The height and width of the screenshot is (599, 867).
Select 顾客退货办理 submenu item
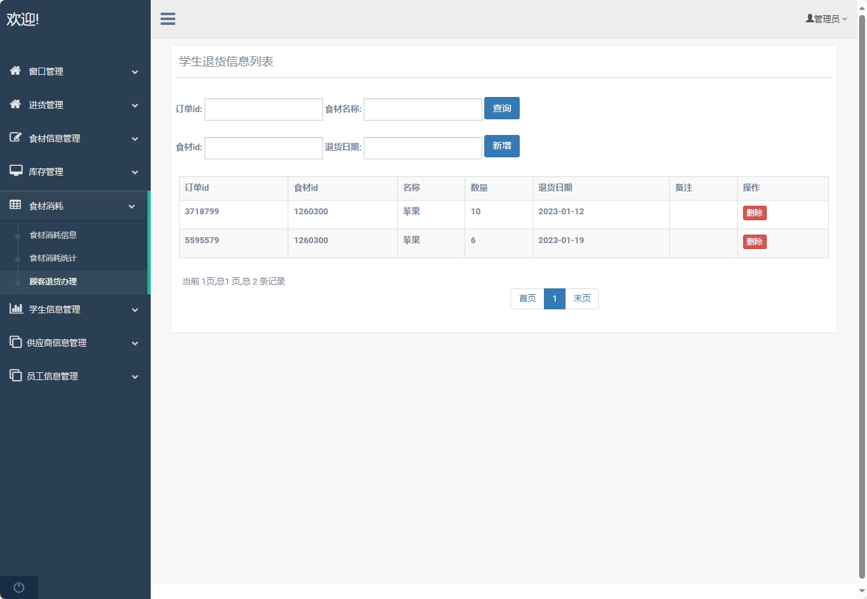(53, 281)
